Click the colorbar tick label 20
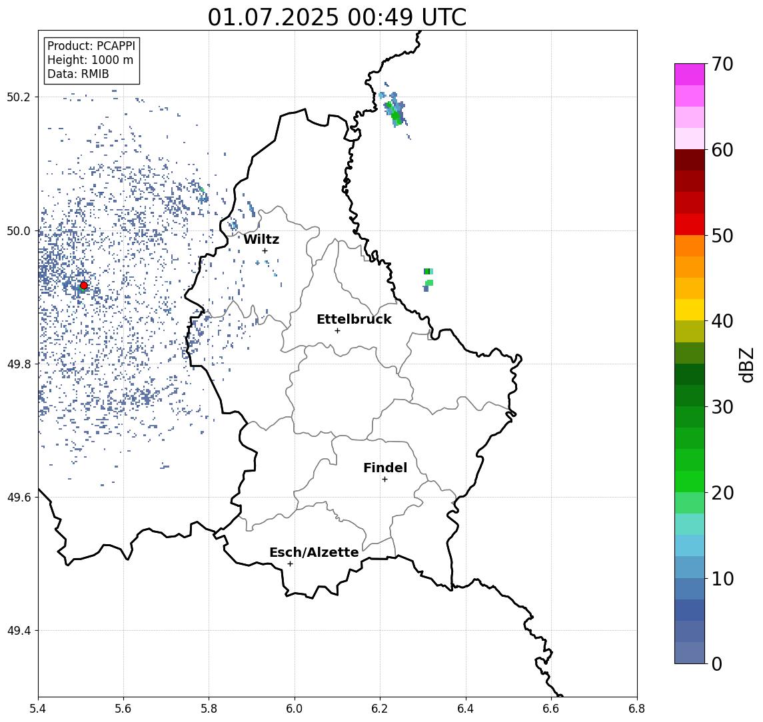This screenshot has width=763, height=722. click(x=722, y=492)
